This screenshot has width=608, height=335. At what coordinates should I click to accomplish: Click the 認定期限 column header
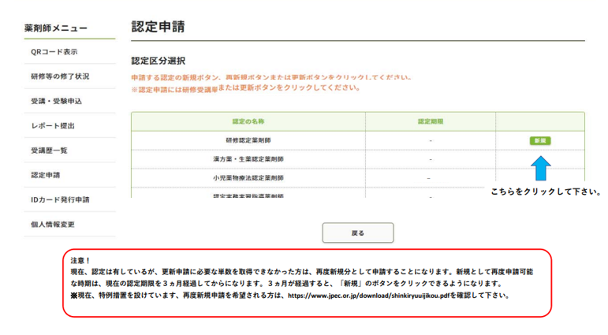(430, 121)
